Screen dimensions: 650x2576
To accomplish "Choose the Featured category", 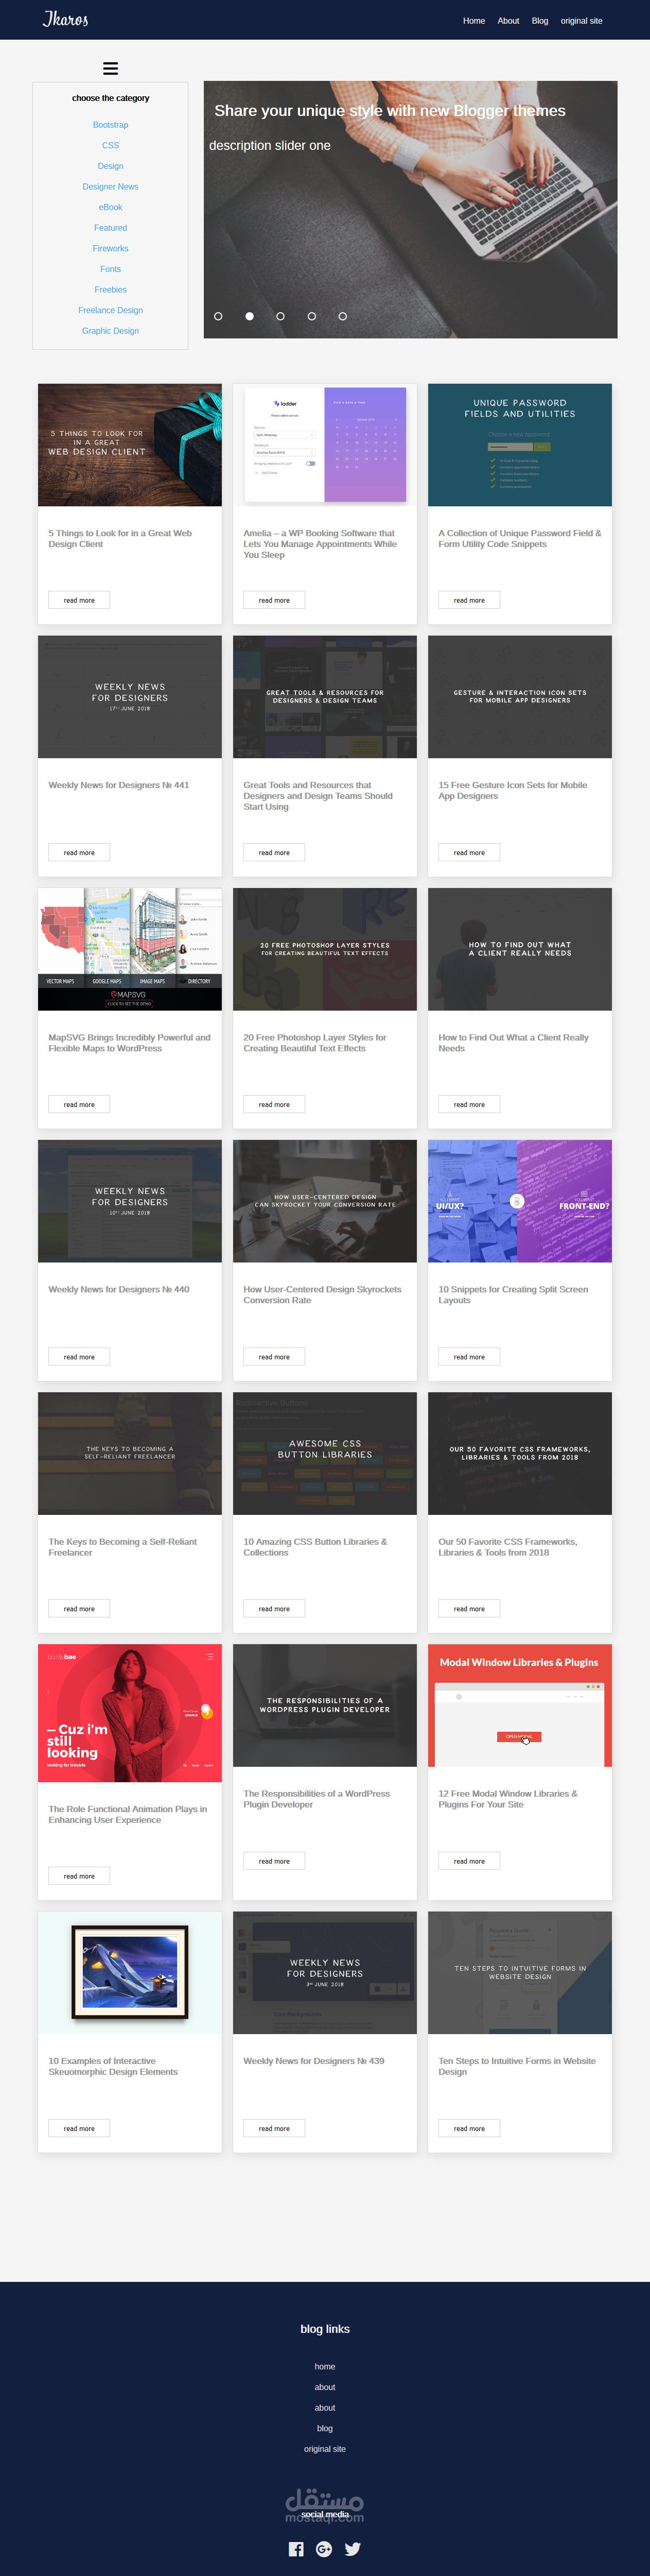I will pos(111,228).
